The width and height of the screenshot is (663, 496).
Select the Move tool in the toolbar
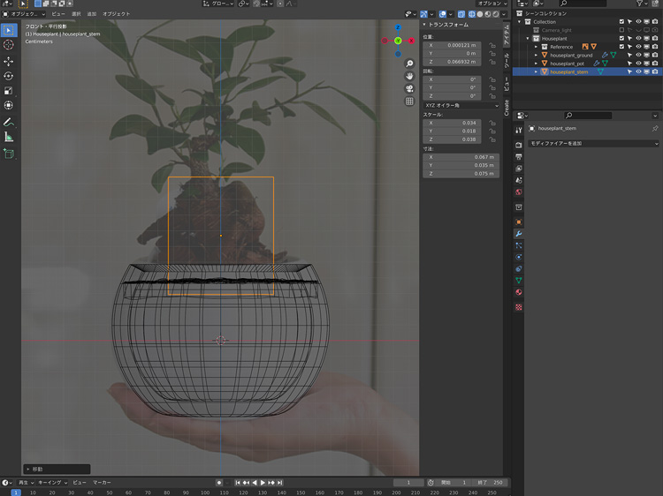pos(9,61)
